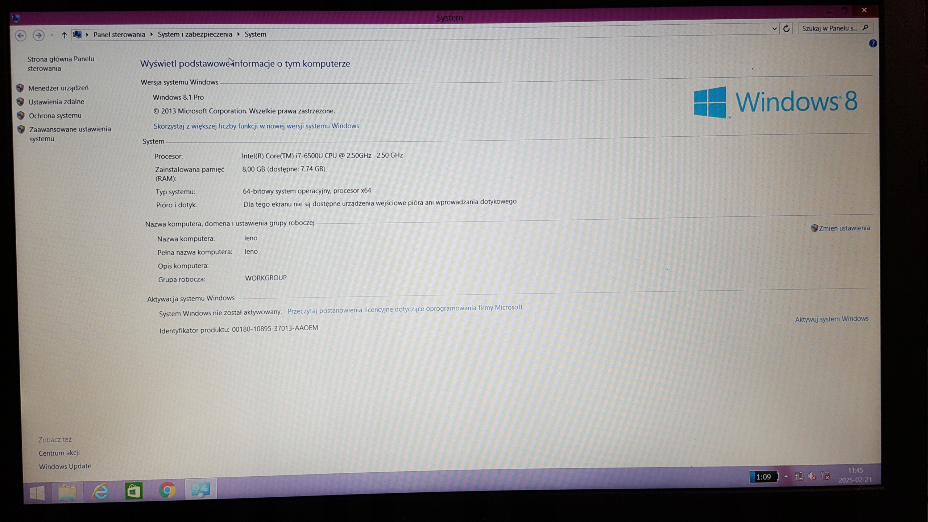Click the Back navigation arrow

pyautogui.click(x=21, y=35)
